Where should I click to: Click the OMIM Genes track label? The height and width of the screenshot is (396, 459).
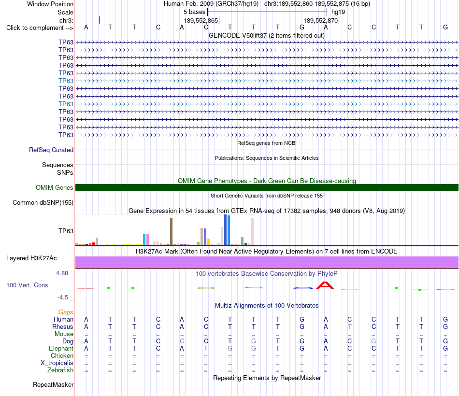click(54, 187)
